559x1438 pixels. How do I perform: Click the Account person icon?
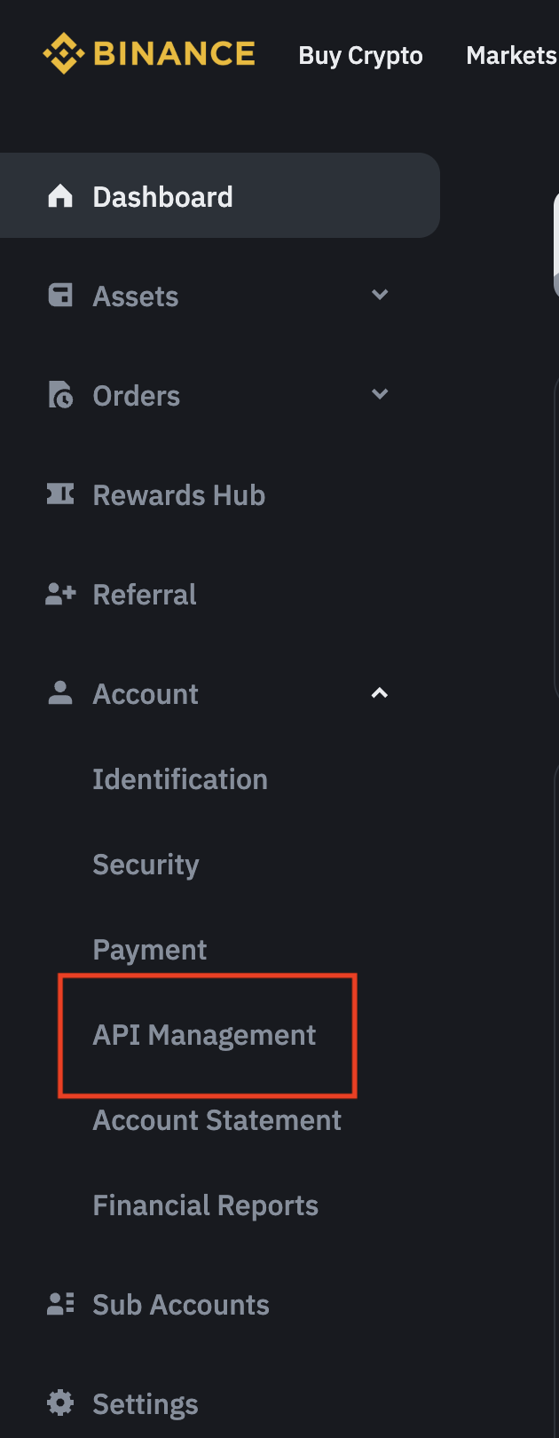point(60,693)
